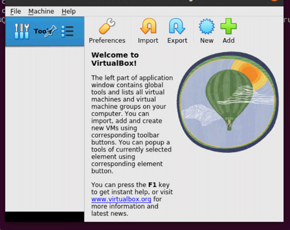Open the Help menu
The height and width of the screenshot is (230, 290).
pyautogui.click(x=69, y=12)
